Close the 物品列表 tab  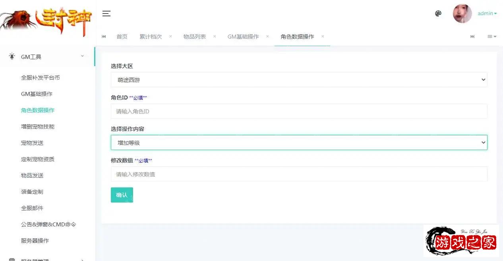click(x=215, y=36)
